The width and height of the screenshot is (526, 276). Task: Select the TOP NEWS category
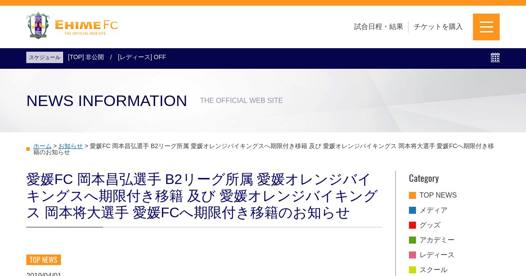pyautogui.click(x=438, y=195)
